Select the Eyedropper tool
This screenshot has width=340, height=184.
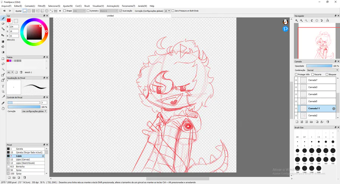[x=3, y=103]
